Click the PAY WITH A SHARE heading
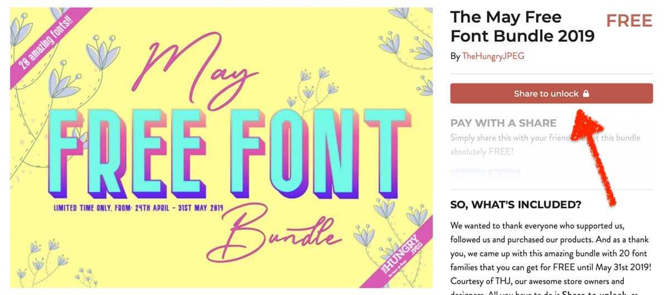669x295 pixels. click(503, 123)
